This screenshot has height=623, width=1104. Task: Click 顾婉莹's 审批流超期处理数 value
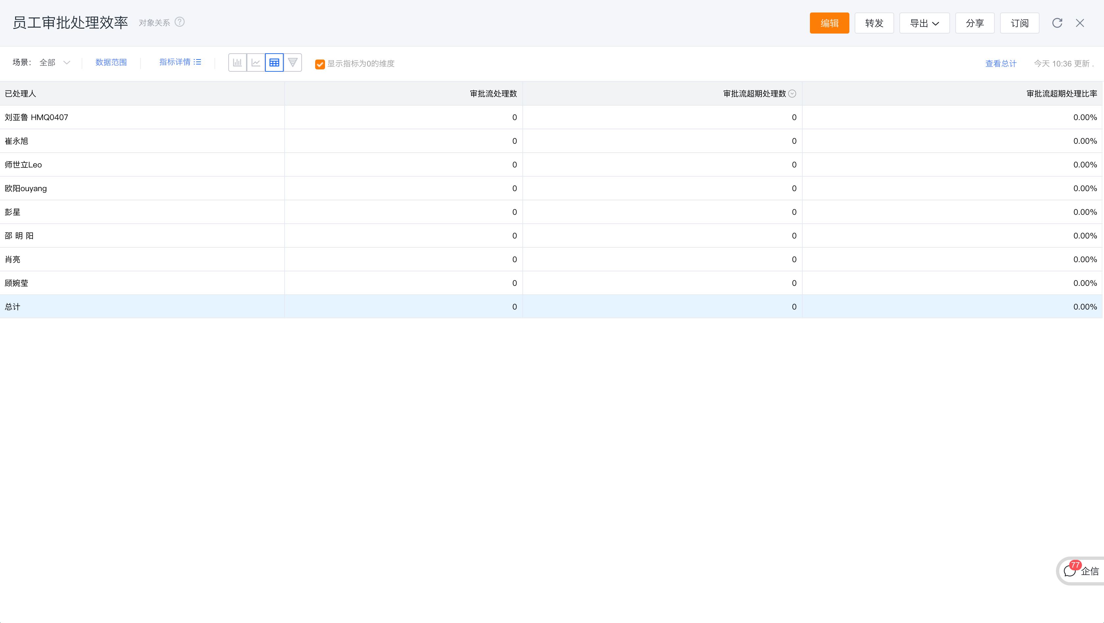pyautogui.click(x=794, y=283)
